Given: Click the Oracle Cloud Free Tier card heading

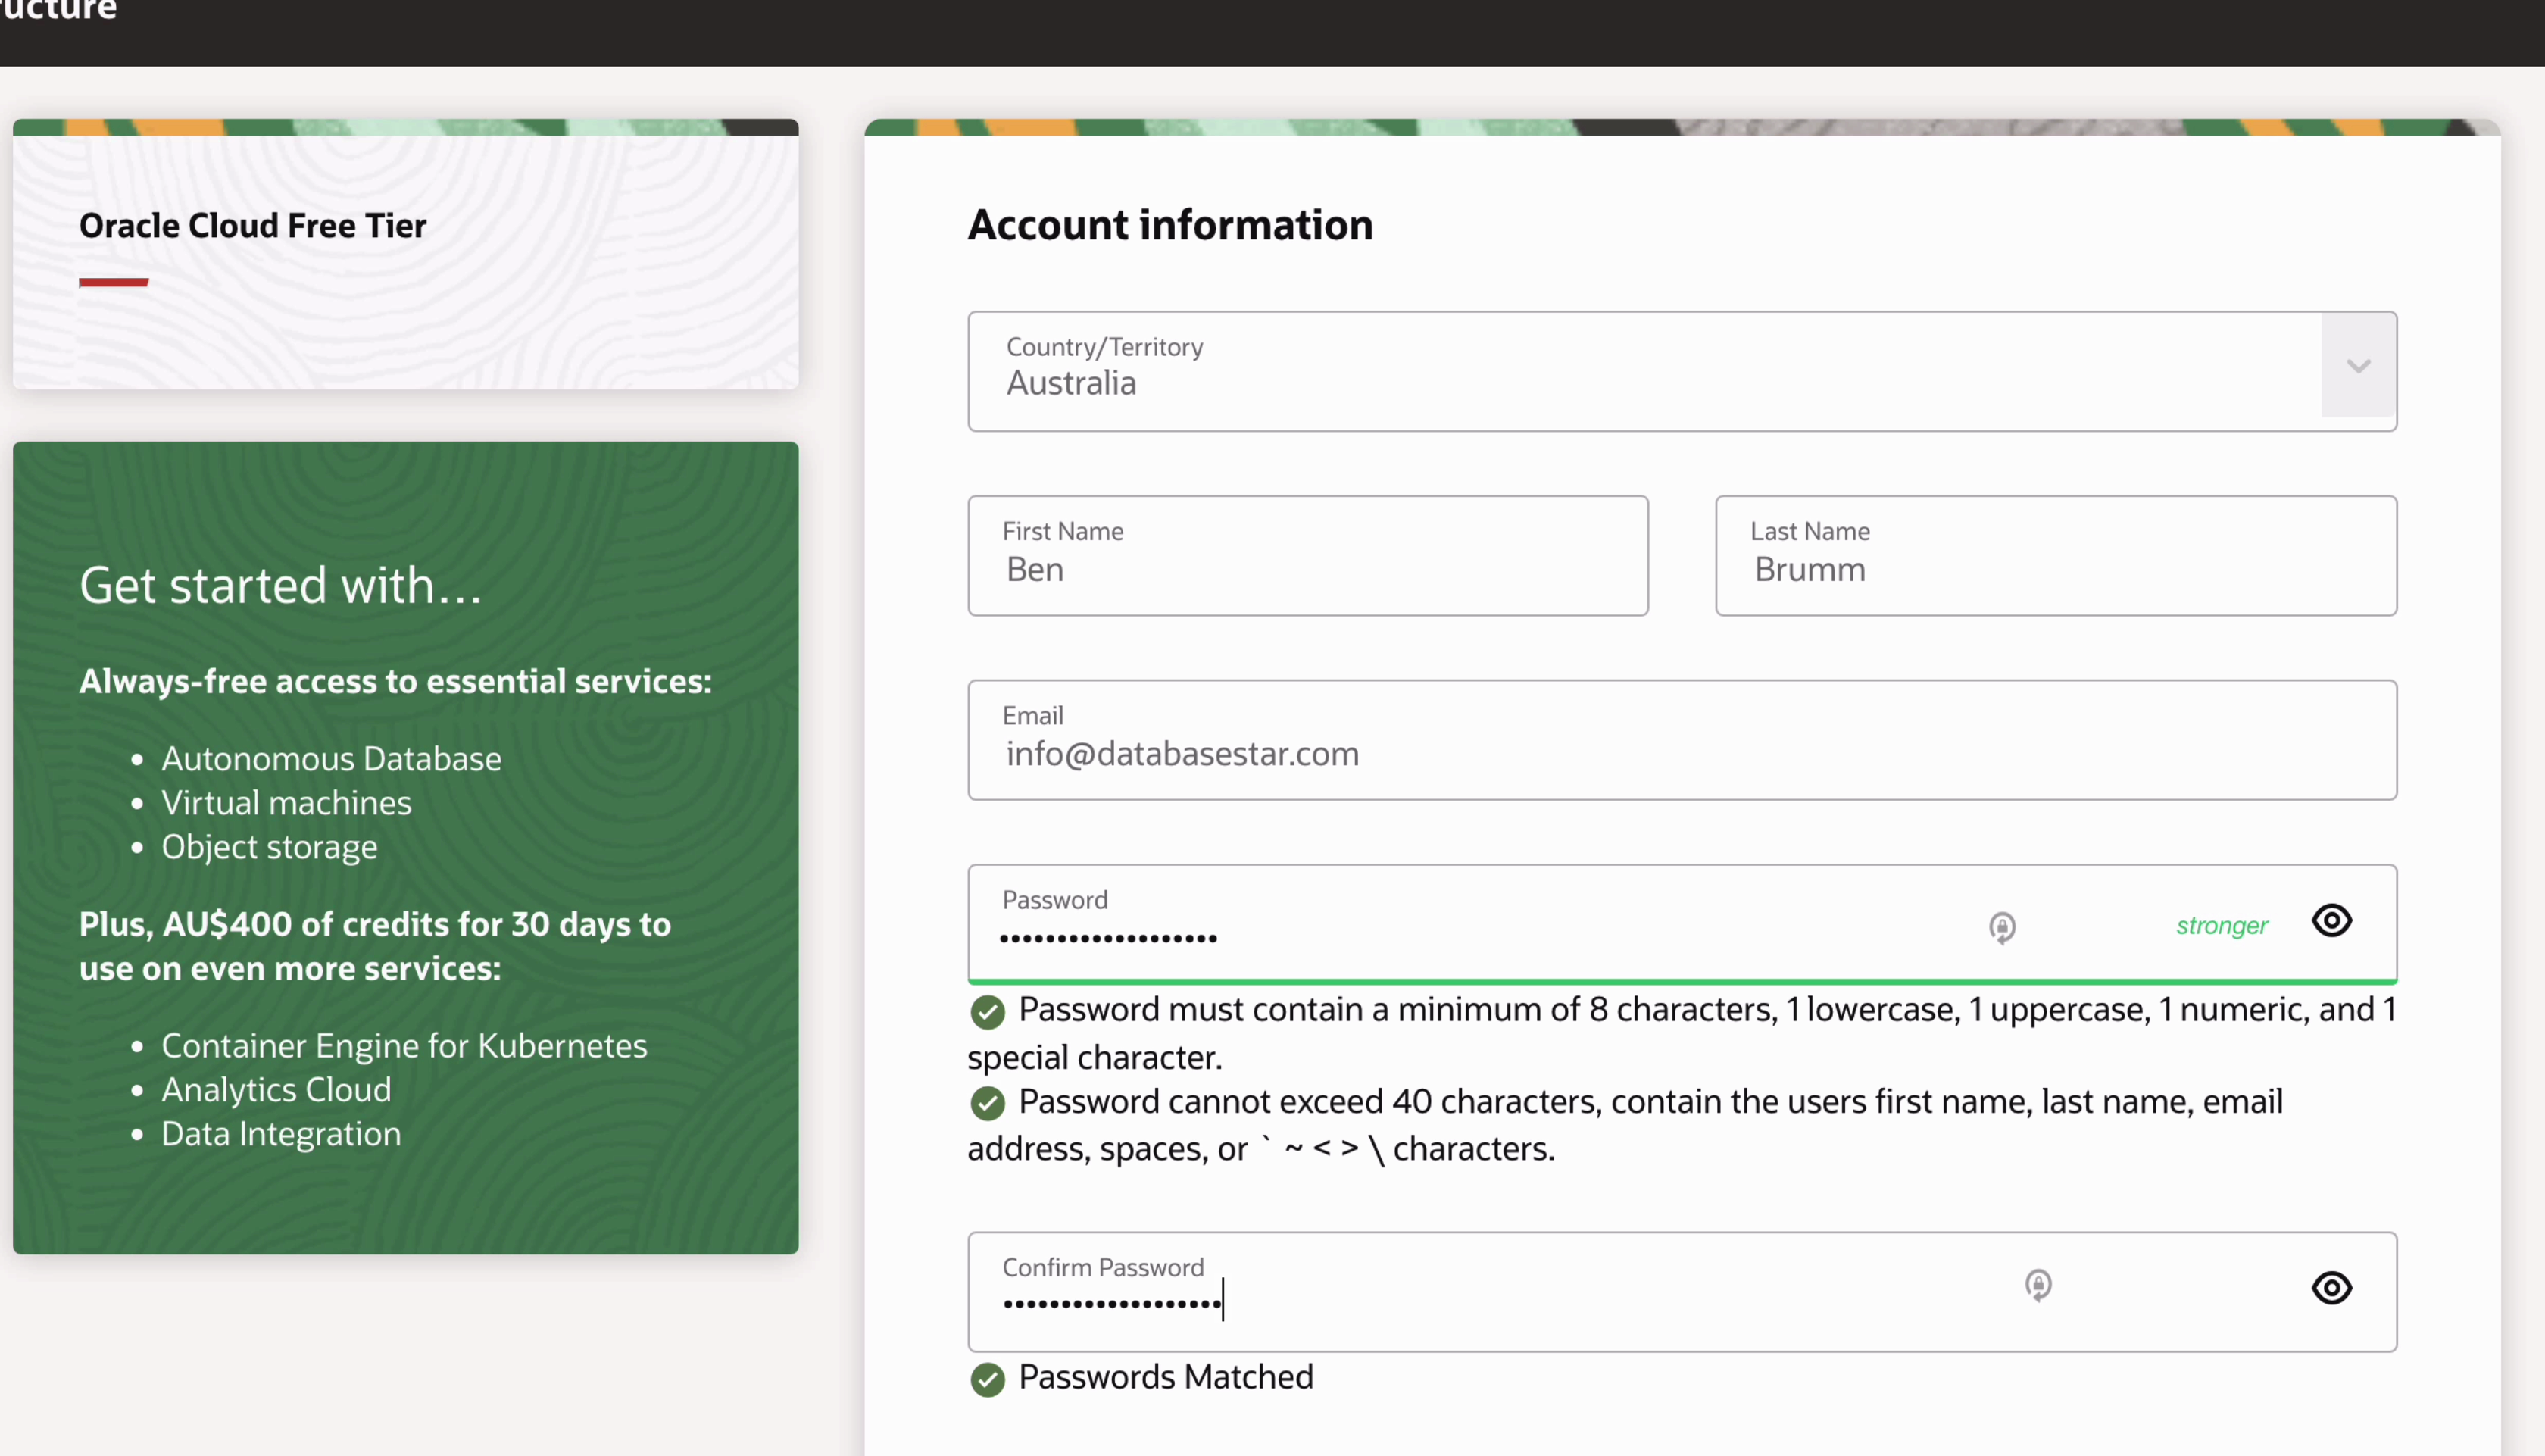Looking at the screenshot, I should (x=253, y=226).
